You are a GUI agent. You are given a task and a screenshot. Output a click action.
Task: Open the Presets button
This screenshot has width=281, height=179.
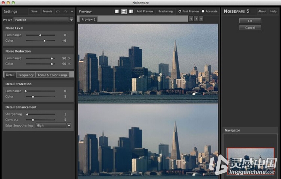47,11
